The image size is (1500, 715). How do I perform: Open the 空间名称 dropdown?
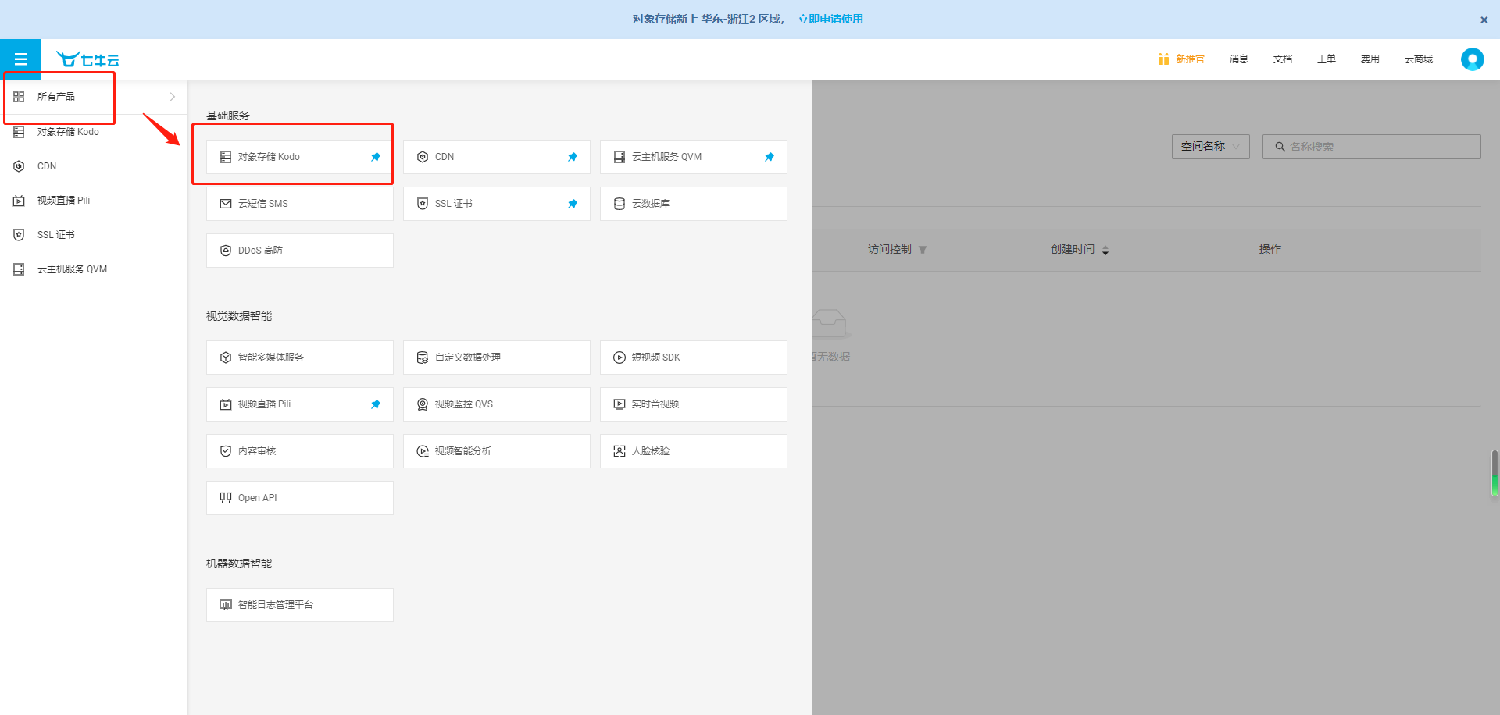pos(1210,147)
